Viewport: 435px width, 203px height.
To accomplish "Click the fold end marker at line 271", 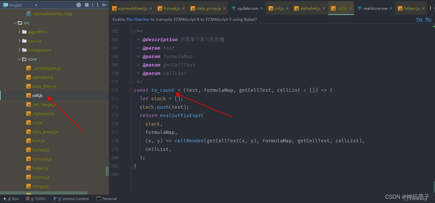I will pyautogui.click(x=131, y=82).
